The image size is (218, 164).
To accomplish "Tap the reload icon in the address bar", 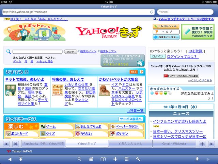I will 152,12.
